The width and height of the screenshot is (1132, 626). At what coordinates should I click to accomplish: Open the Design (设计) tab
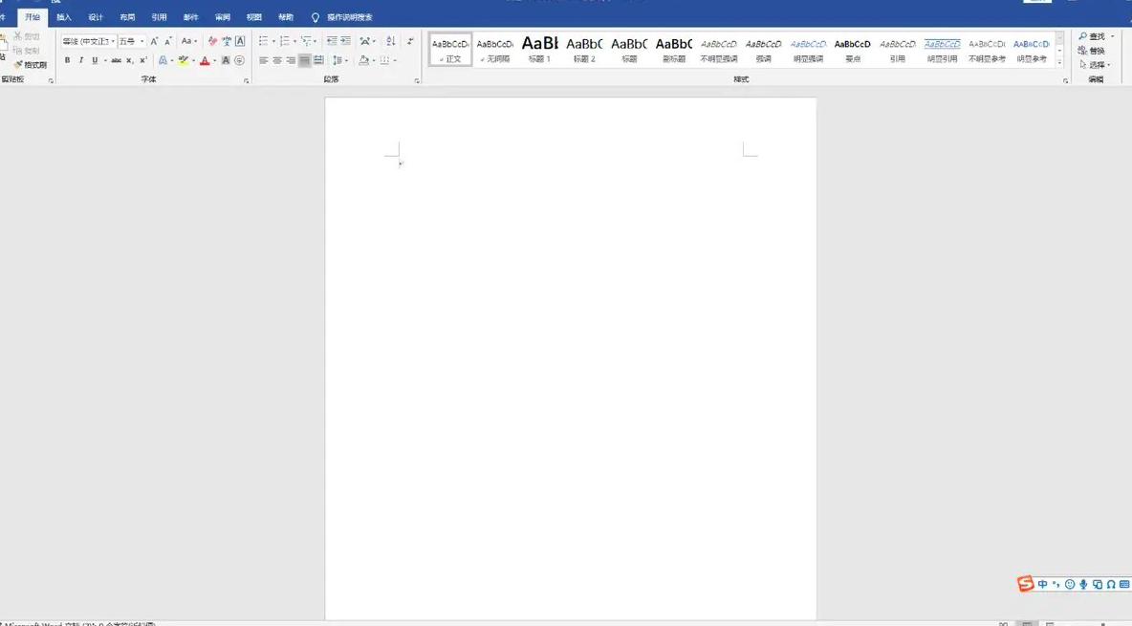(96, 17)
